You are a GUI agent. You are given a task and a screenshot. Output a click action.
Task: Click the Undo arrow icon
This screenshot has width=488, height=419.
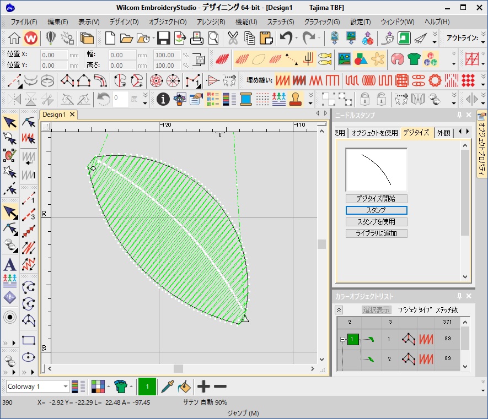coord(286,38)
